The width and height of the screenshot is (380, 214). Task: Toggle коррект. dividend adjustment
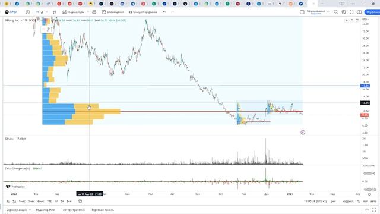349,201
